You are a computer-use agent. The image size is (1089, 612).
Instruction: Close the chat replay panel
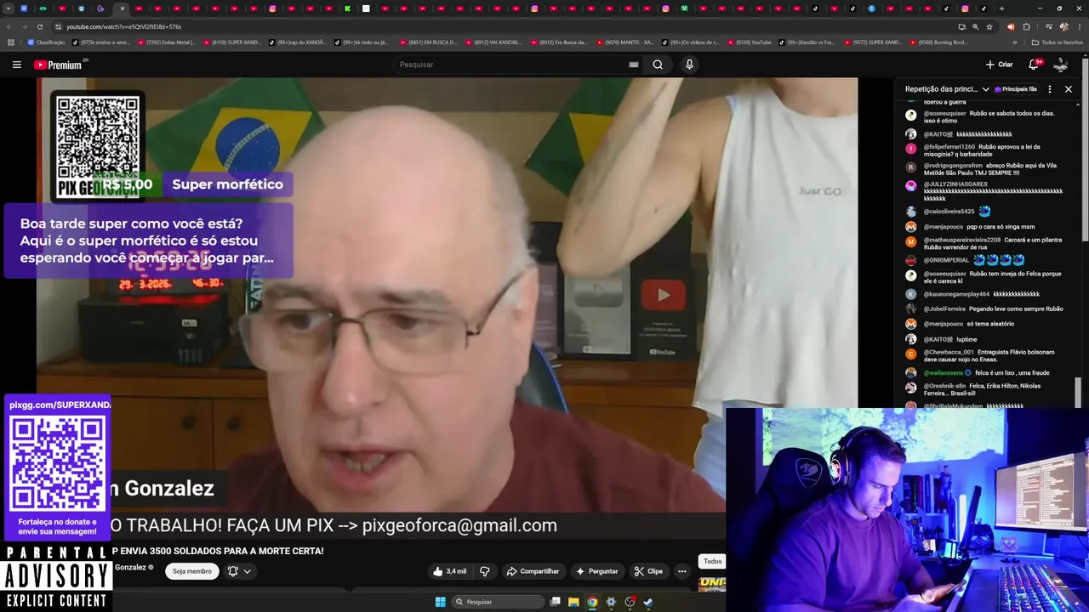(1069, 88)
